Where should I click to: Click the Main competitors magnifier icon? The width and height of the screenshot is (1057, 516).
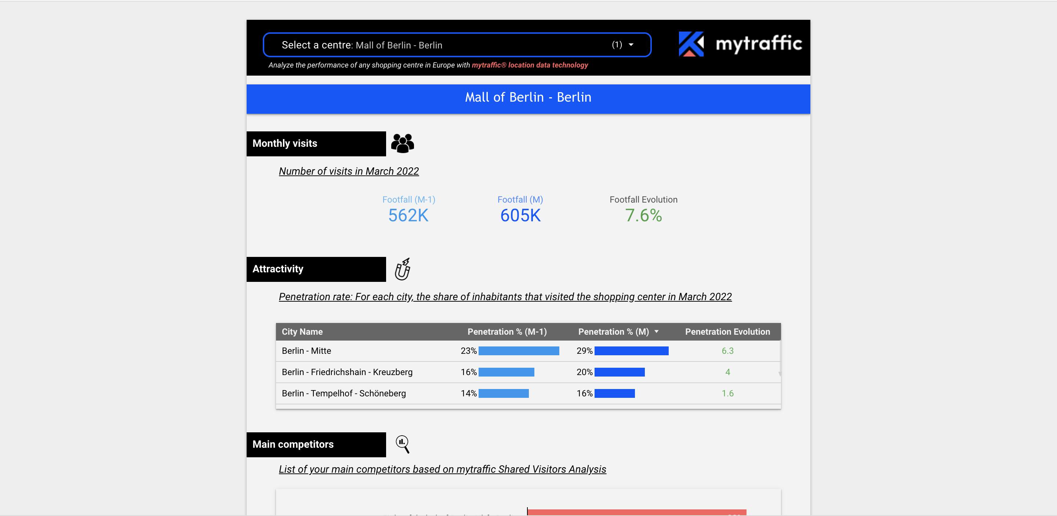click(x=403, y=444)
